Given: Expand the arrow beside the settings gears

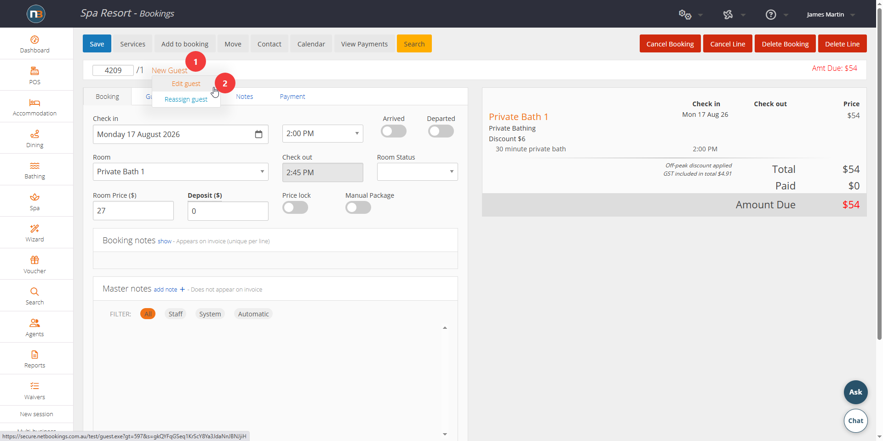Looking at the screenshot, I should click(700, 15).
